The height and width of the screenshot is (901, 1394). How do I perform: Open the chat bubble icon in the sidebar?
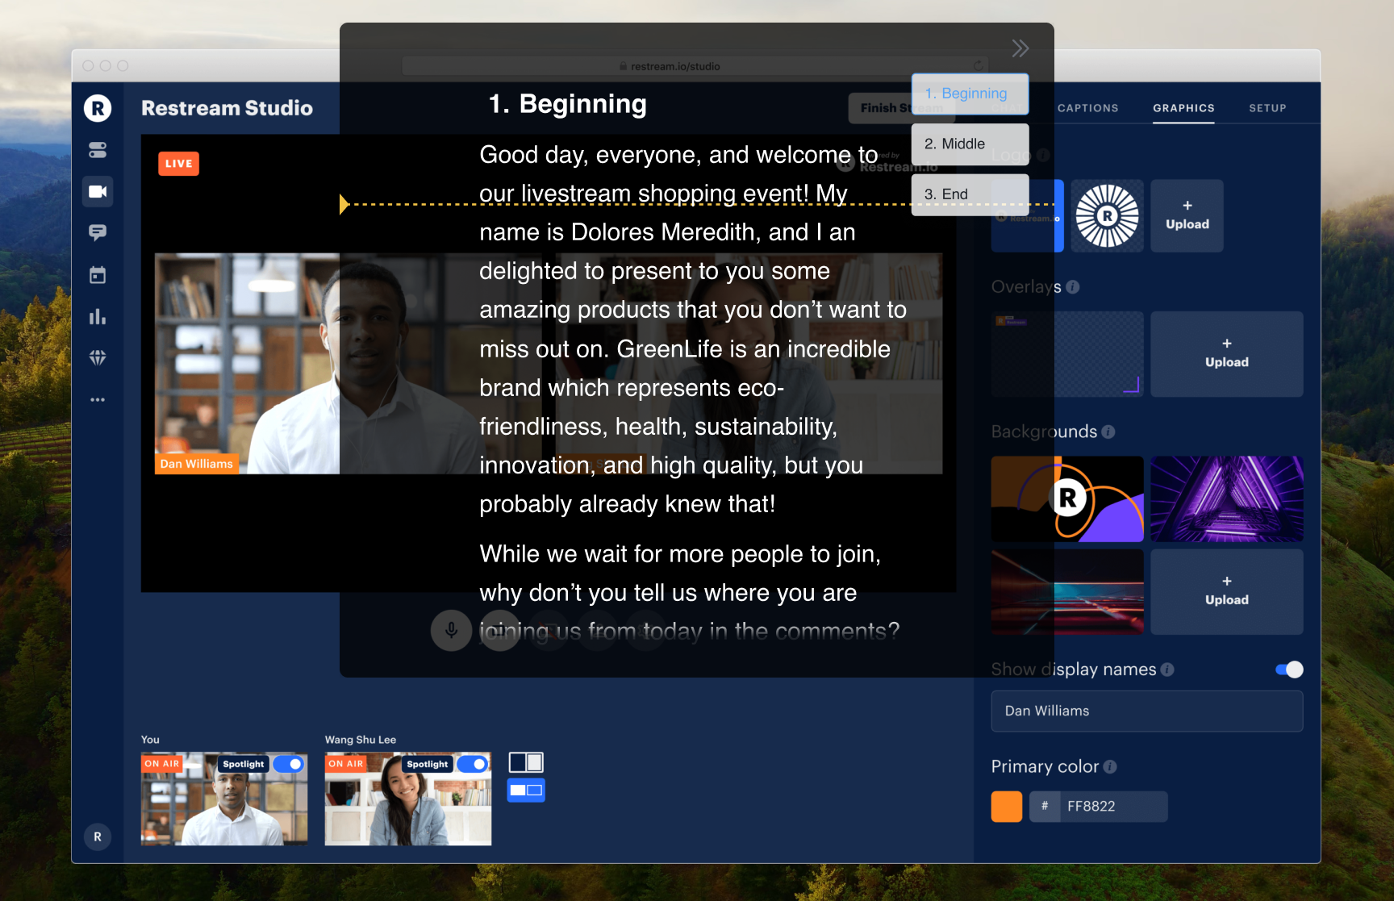pos(98,233)
